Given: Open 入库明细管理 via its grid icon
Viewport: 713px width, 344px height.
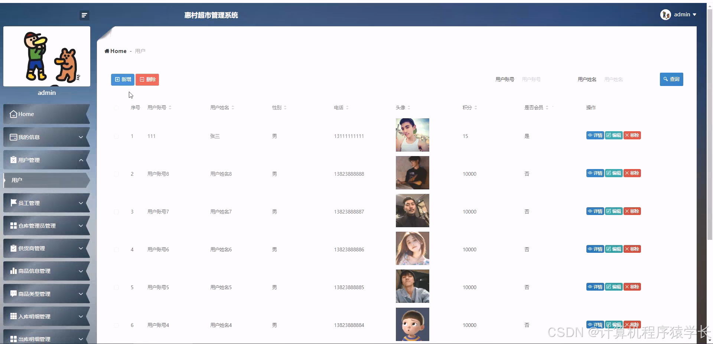Looking at the screenshot, I should 13,316.
